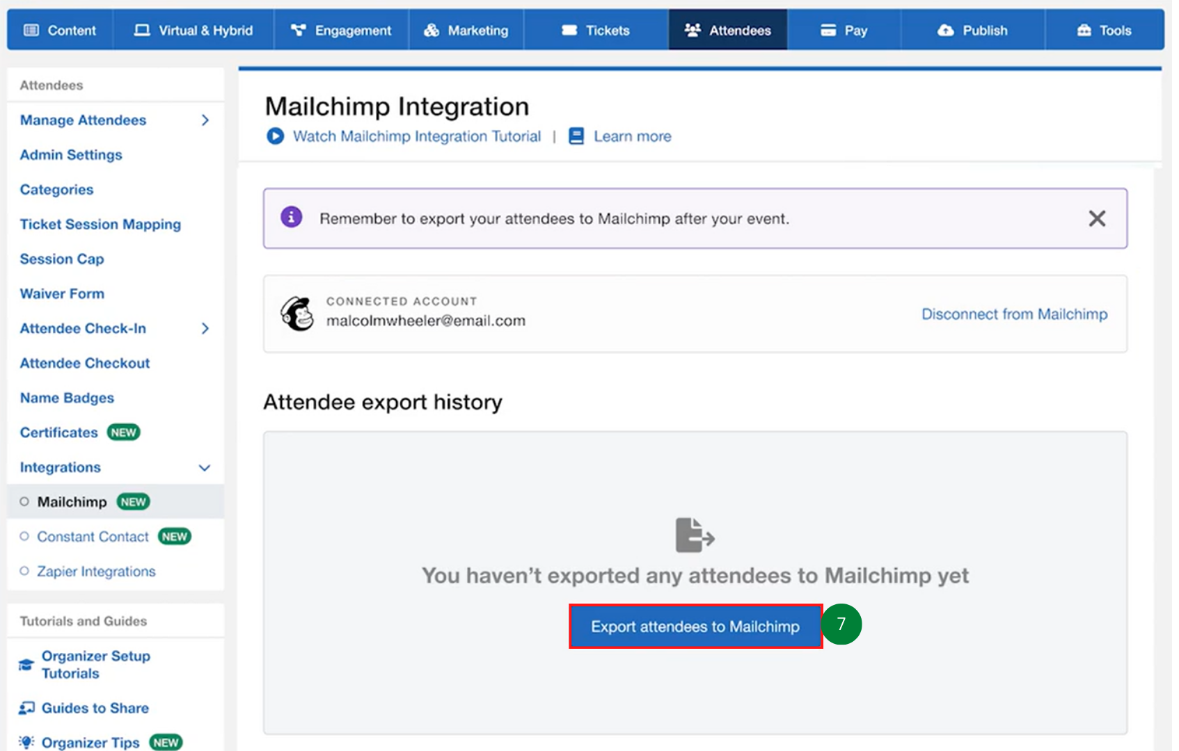Click the Organizer Tips lightbulb icon
This screenshot has width=1179, height=751.
click(x=26, y=742)
